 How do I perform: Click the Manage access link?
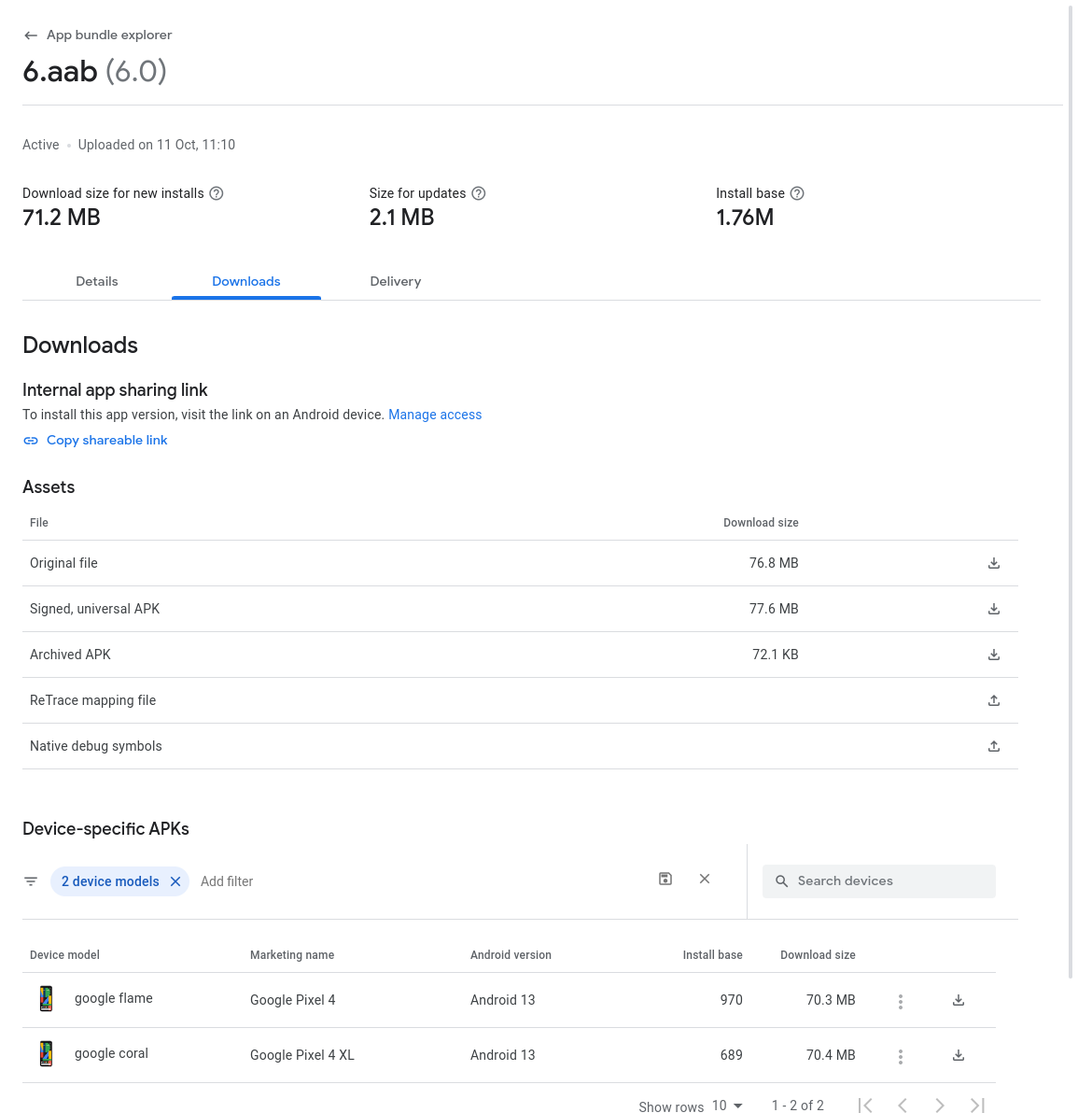pyautogui.click(x=435, y=415)
